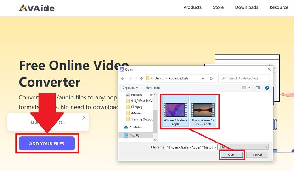Open the Training Outputs folder
294x171 pixels.
140,119
